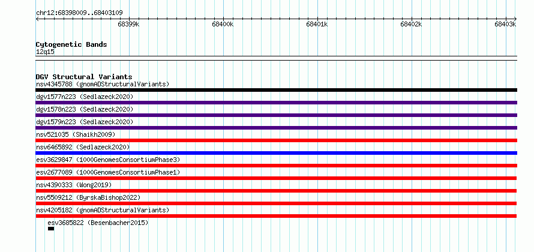Click the ruler's left arrowhead
Viewport: 534px width, 252px height.
(37, 19)
